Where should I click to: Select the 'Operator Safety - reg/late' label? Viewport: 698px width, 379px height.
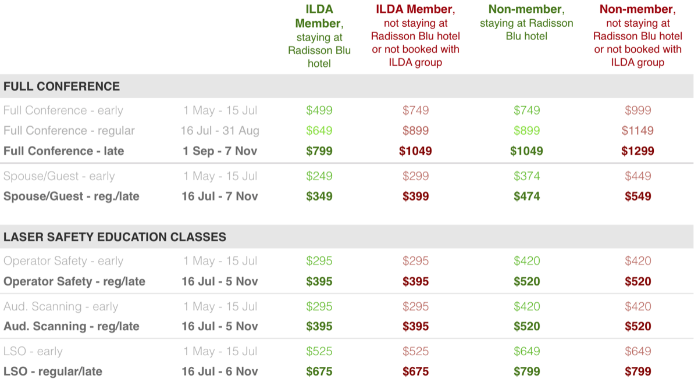[x=74, y=282]
